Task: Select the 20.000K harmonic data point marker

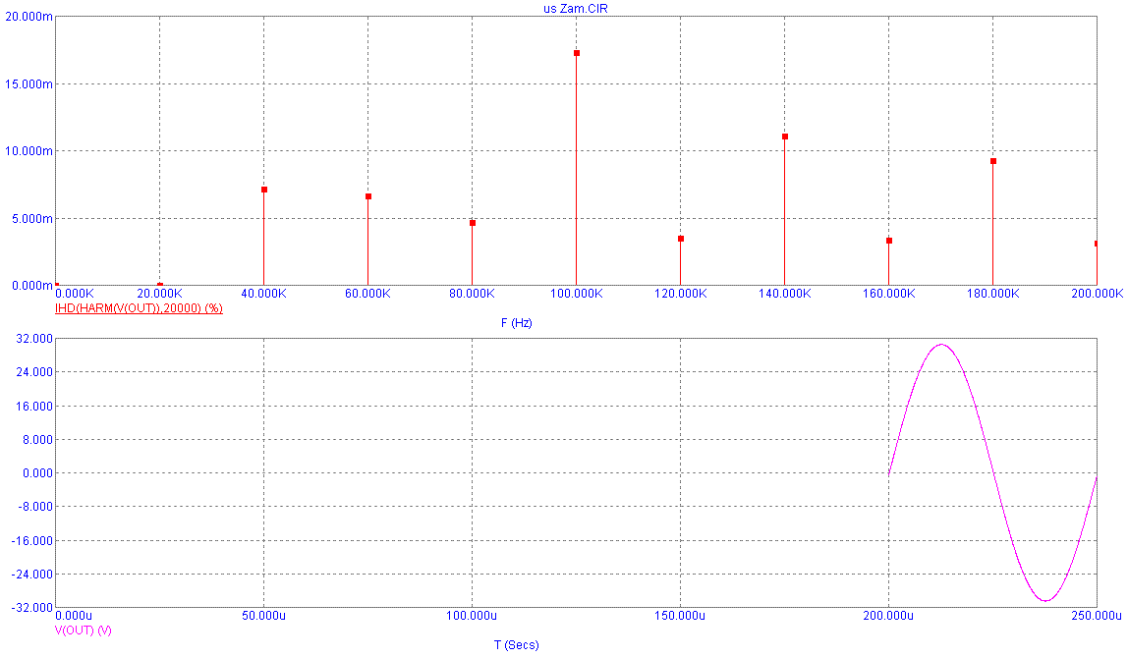Action: 160,285
